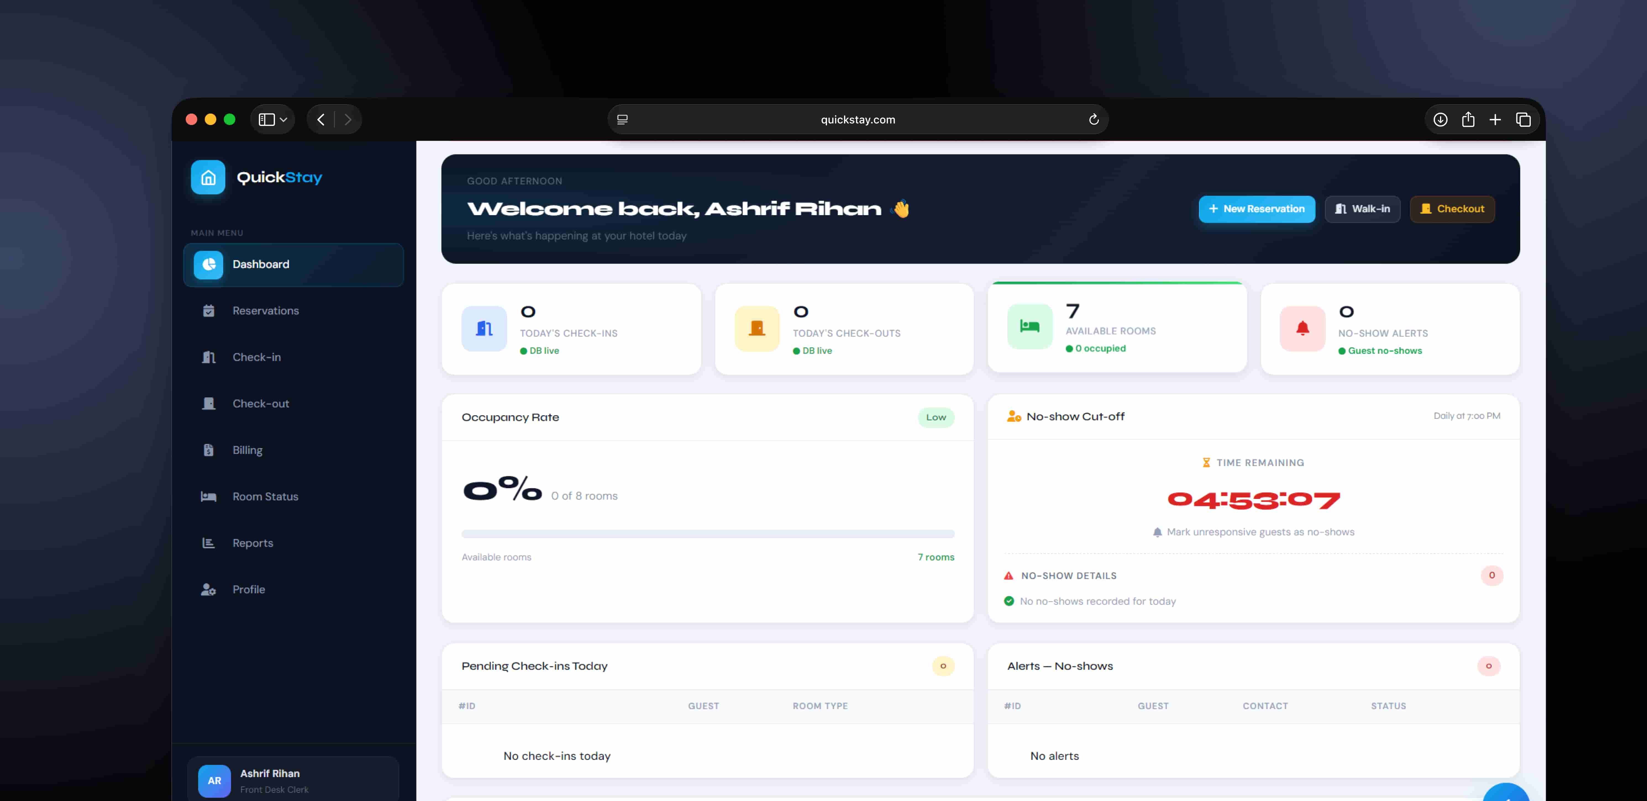Click the '7 rooms' available value

tap(936, 557)
